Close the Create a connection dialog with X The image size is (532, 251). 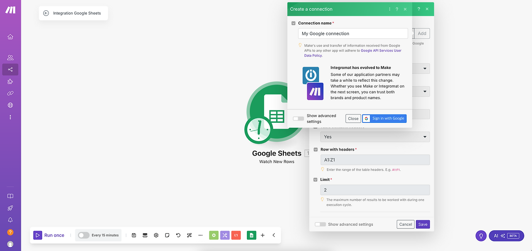[405, 9]
